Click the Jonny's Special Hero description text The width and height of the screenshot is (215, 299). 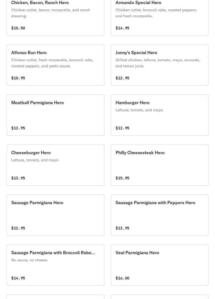tap(158, 63)
